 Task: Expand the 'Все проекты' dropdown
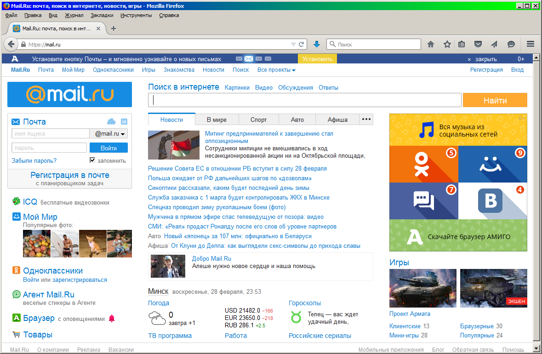coord(276,70)
